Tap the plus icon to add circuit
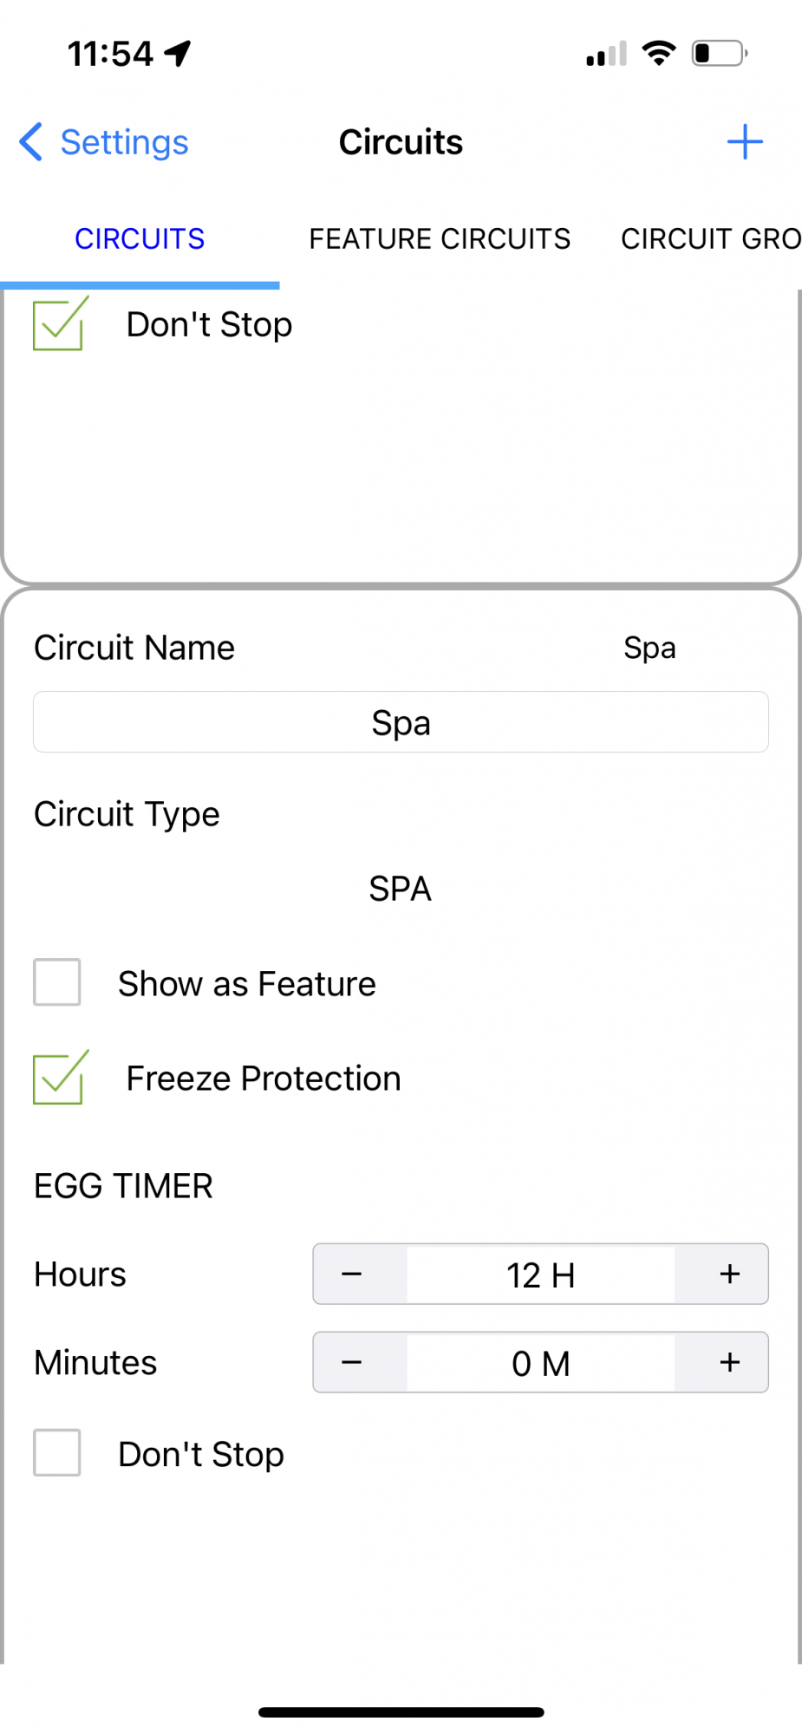The height and width of the screenshot is (1734, 802). [745, 142]
